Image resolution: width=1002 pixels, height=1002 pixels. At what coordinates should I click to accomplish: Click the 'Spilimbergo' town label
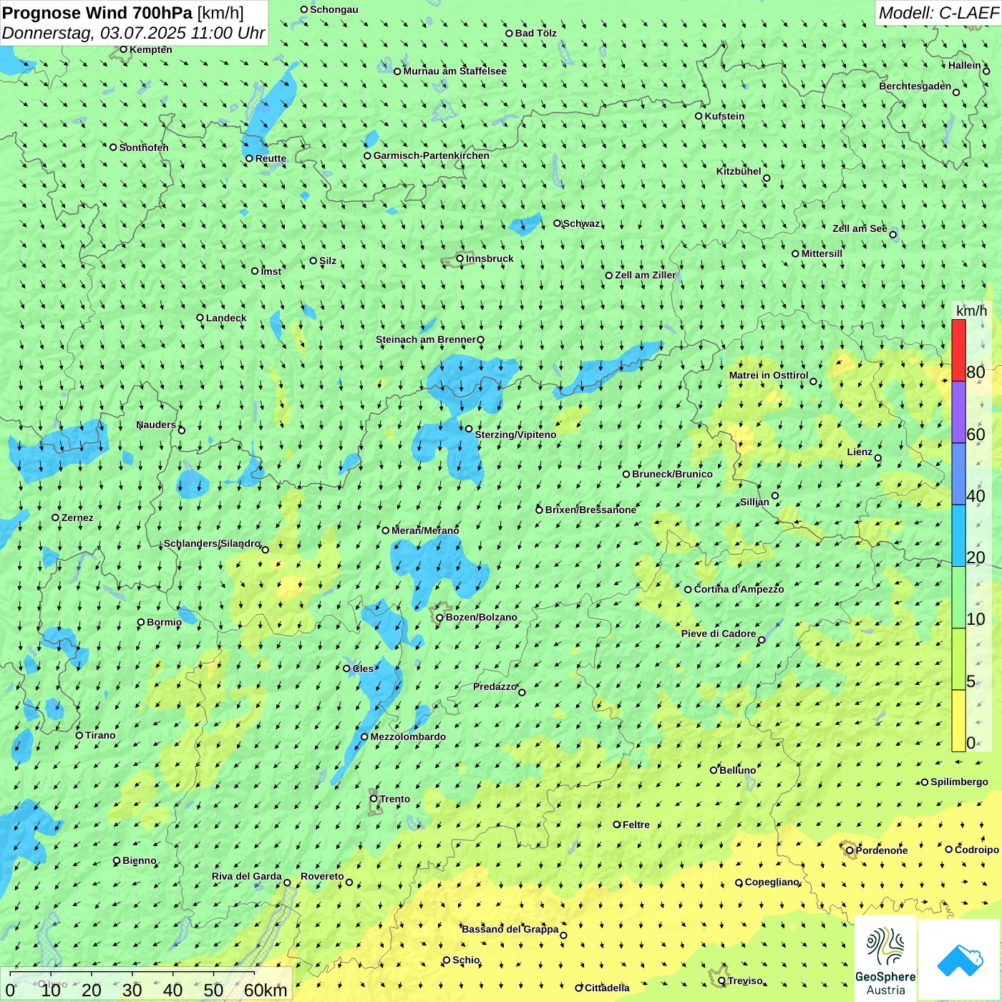click(959, 782)
